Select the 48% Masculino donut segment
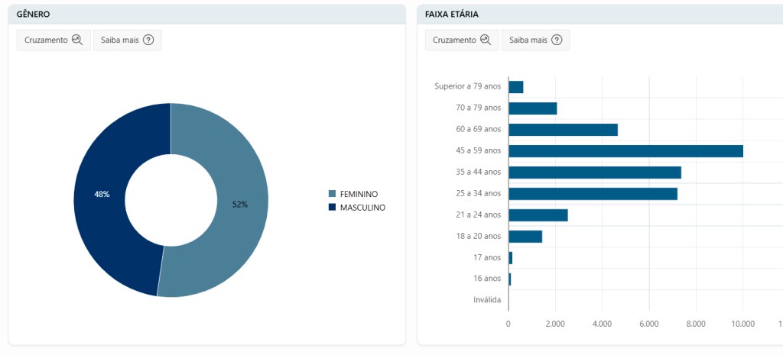The image size is (783, 355). tap(102, 195)
